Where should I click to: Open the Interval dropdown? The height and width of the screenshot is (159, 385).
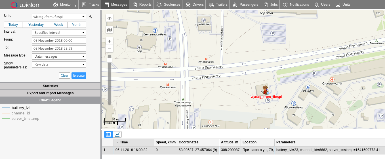coord(59,33)
